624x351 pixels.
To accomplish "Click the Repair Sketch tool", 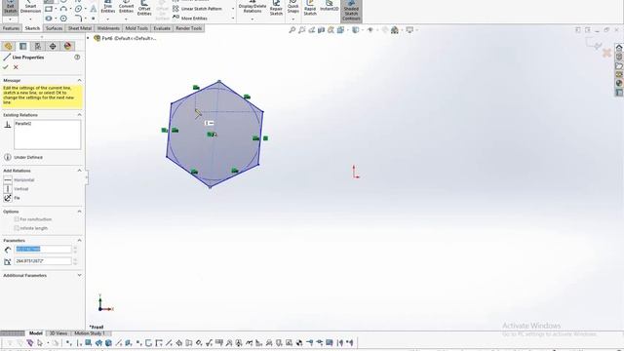I will click(276, 8).
